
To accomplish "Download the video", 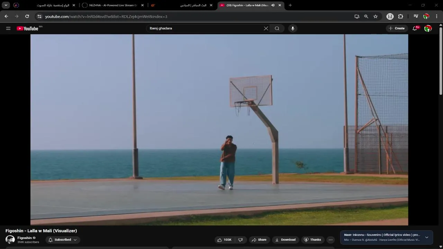I will [x=285, y=240].
